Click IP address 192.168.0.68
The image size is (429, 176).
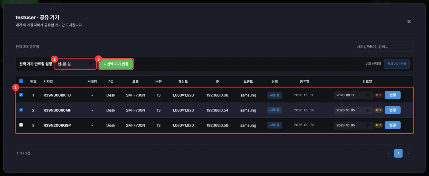pyautogui.click(x=217, y=95)
